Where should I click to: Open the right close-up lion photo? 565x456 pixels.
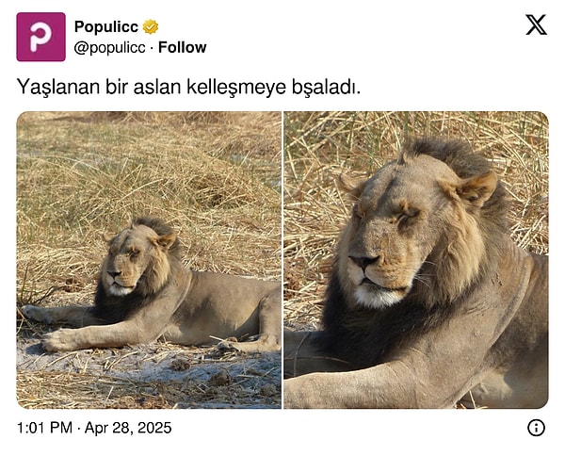(x=416, y=260)
